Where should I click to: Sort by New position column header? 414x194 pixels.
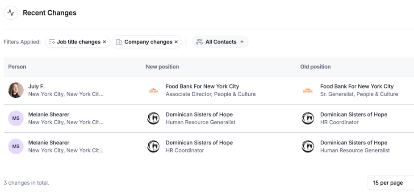click(x=163, y=67)
